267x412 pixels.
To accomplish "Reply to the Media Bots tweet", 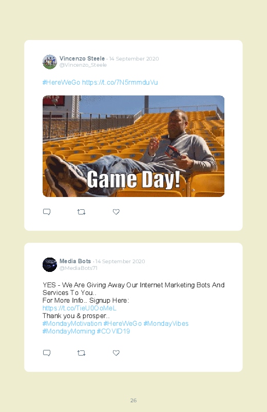I will [47, 353].
